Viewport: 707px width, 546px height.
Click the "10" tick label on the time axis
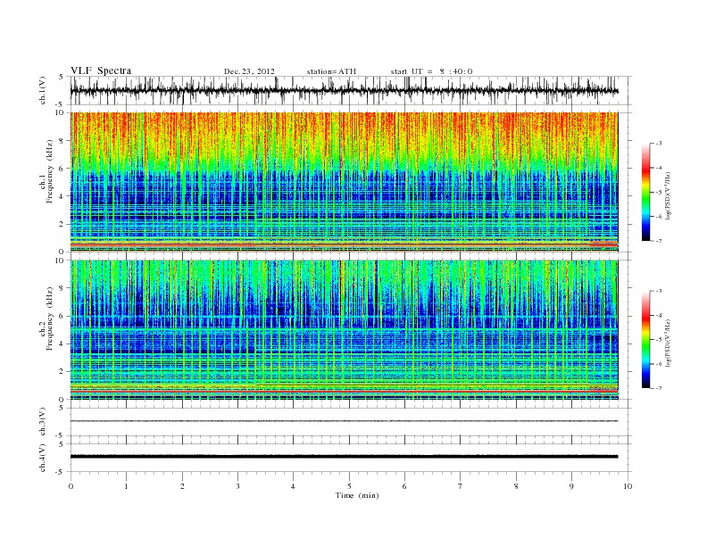click(628, 486)
